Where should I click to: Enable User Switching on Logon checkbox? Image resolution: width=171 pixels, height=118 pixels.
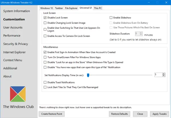45,29
